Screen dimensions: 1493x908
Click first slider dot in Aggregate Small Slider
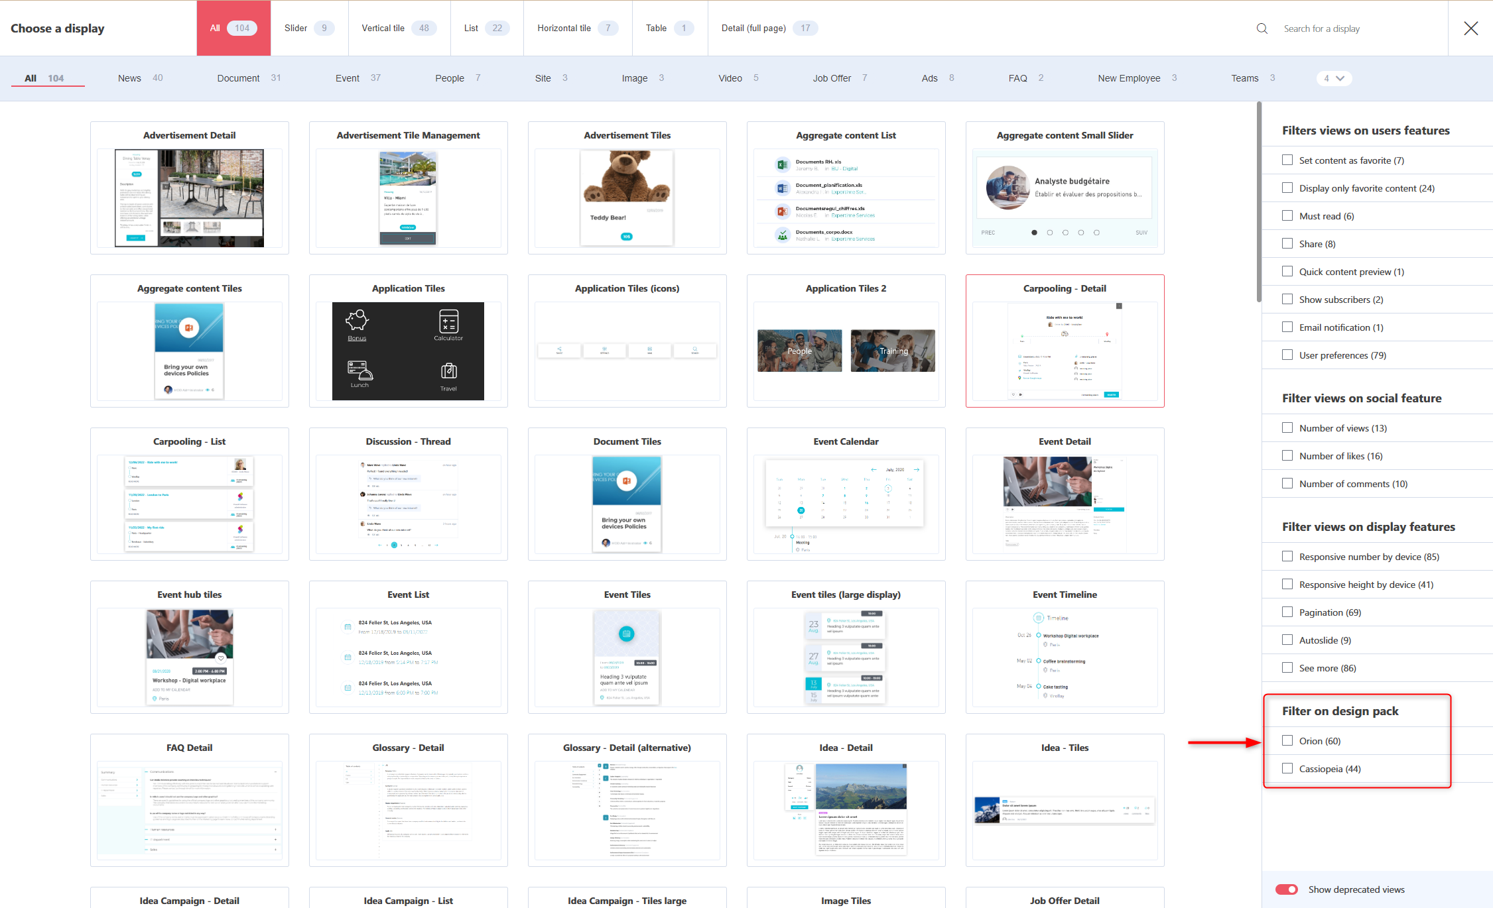pos(1034,233)
